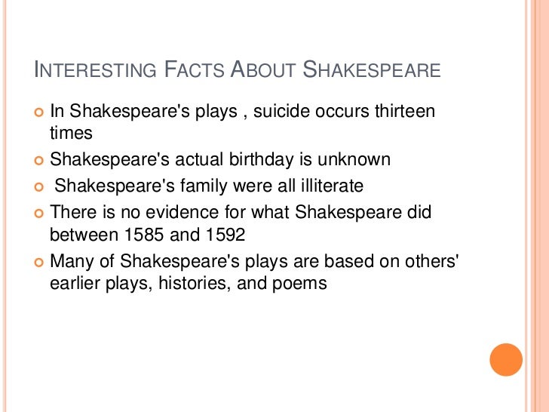
Task: Click the salmon vertical stripe on right edge
Action: (x=540, y=206)
